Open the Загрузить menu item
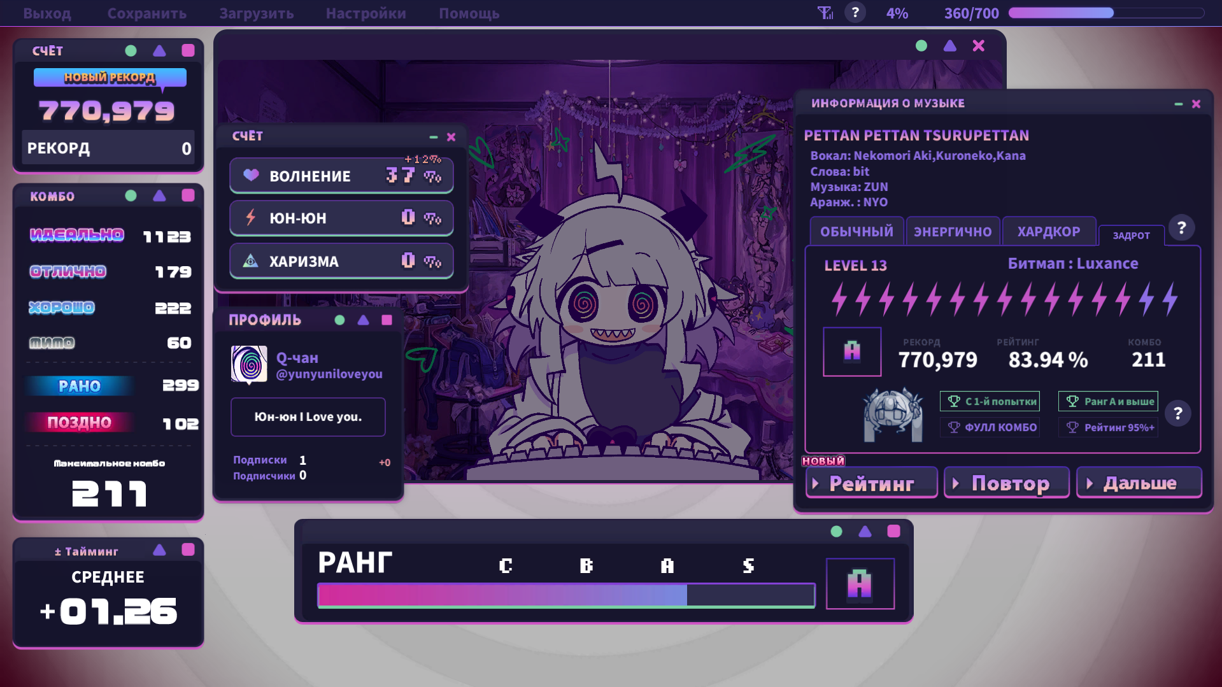The height and width of the screenshot is (687, 1222). click(257, 13)
